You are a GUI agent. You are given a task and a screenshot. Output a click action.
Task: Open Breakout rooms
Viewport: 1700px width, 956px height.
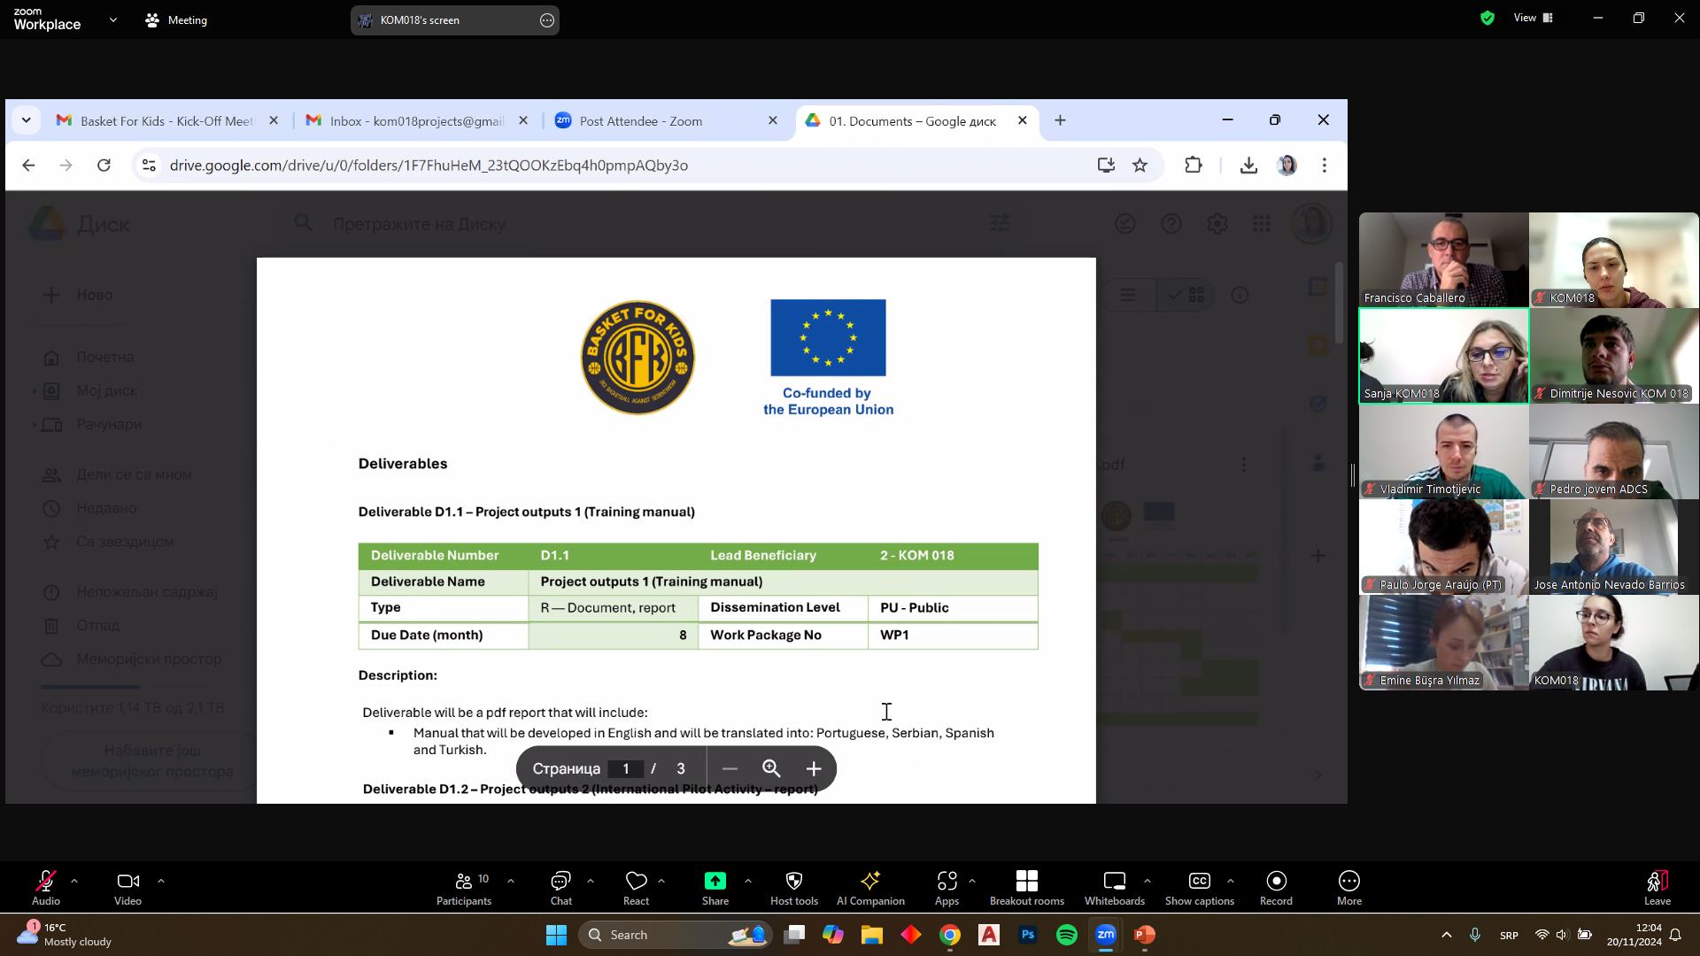[1027, 888]
